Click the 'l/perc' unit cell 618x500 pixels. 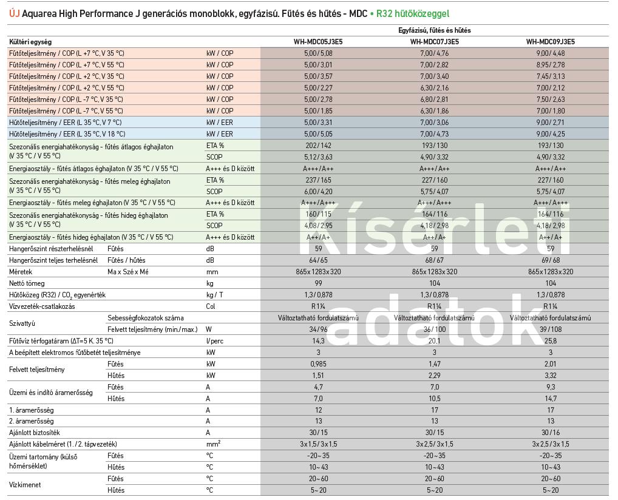[215, 341]
